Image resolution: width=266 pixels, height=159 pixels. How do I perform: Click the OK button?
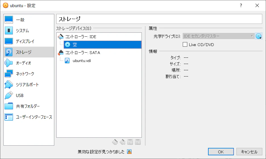point(221,152)
